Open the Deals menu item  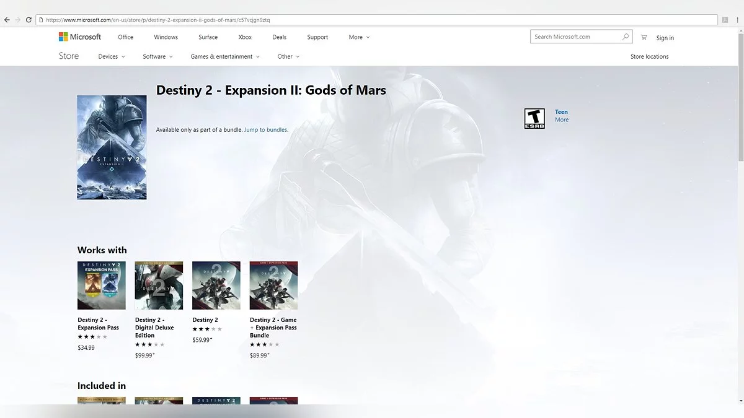(280, 37)
